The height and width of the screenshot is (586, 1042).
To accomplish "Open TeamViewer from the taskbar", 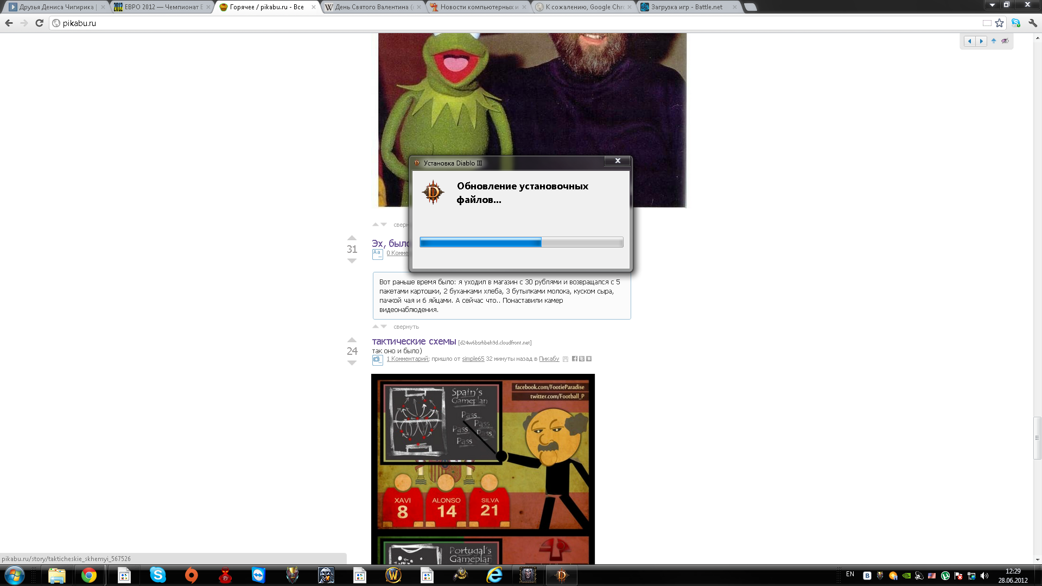I will (259, 575).
